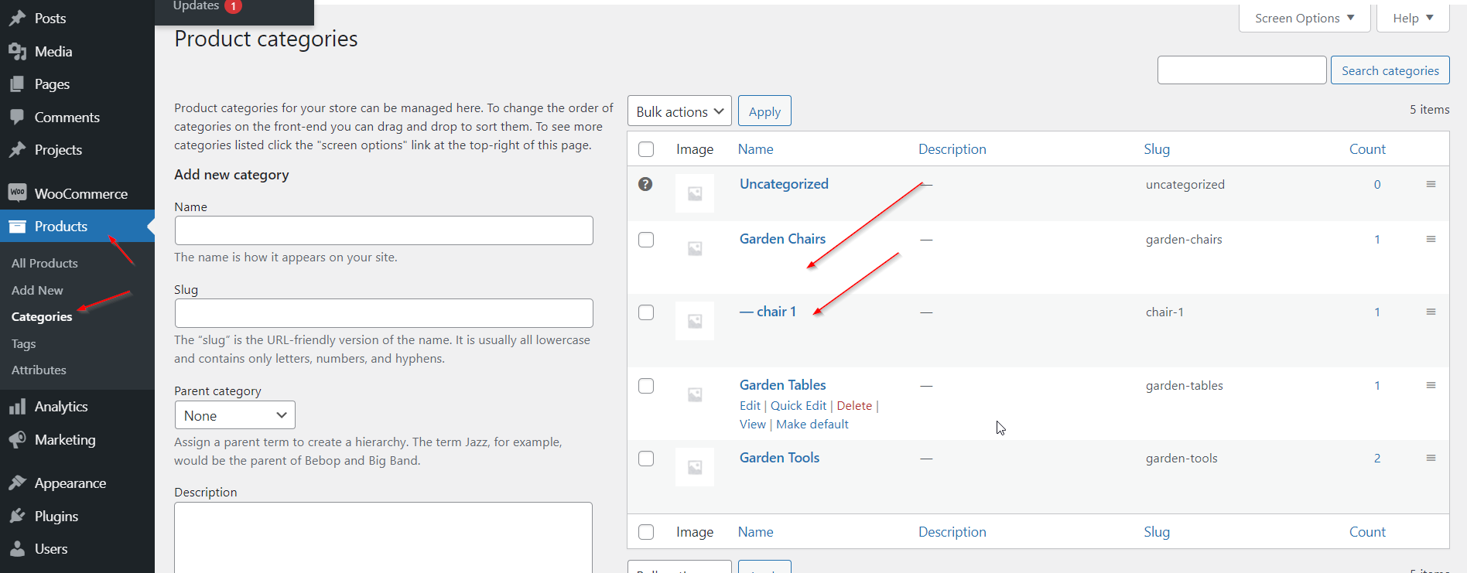1467x573 pixels.
Task: Click Quick Edit link under Garden Tables
Action: (798, 405)
